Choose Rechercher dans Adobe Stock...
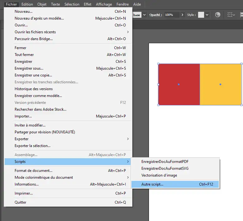The image size is (243, 221). [x=40, y=109]
